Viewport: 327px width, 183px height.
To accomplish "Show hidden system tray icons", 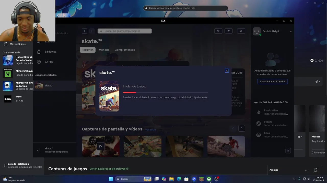I will 294,179.
